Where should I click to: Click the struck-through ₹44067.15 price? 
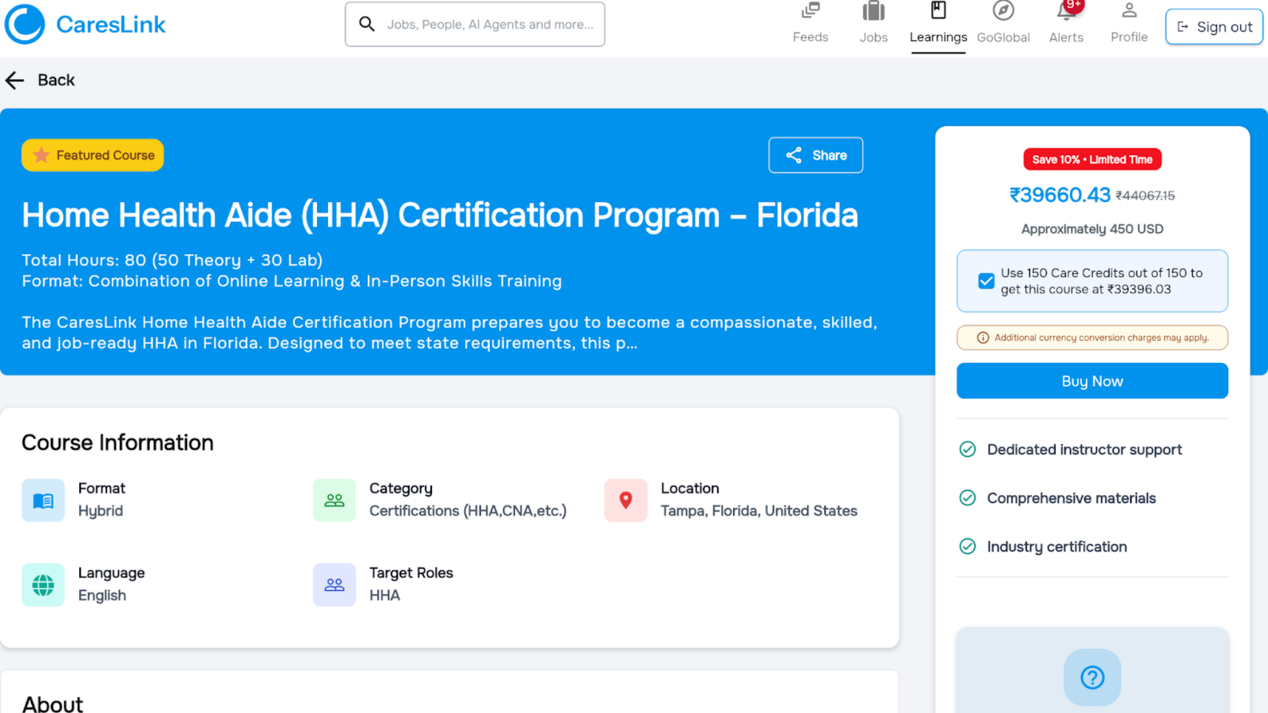coord(1145,196)
